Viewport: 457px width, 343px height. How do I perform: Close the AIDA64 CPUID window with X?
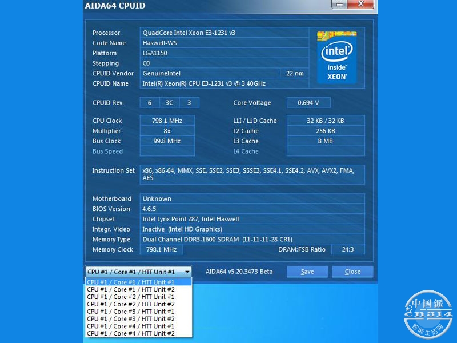tap(361, 4)
